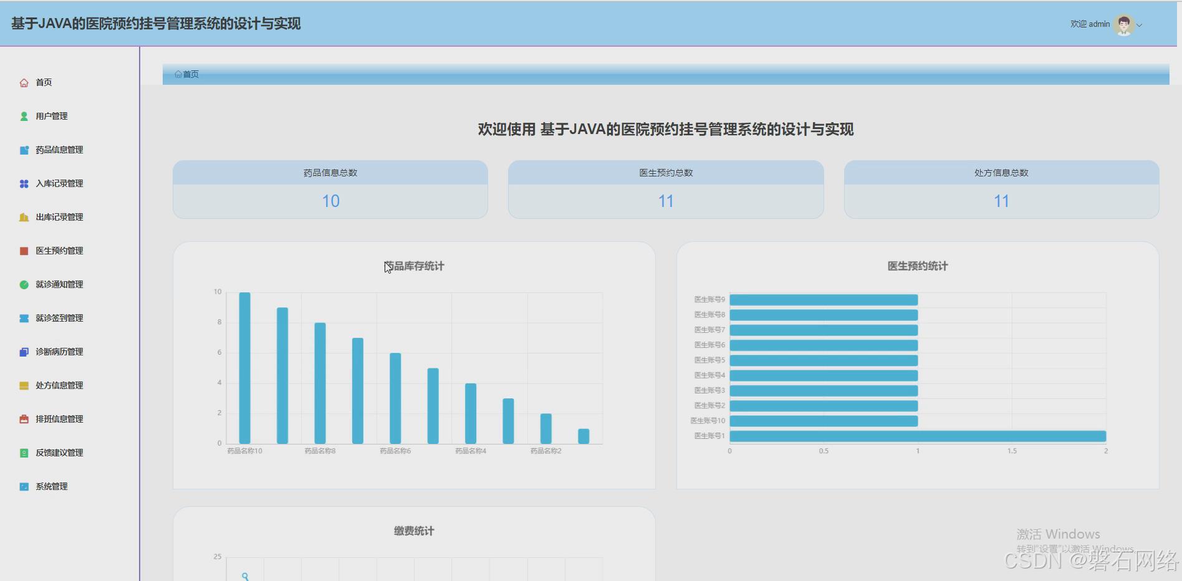Click the 医生账号10 horizontal bar
Image resolution: width=1182 pixels, height=581 pixels.
(x=824, y=421)
